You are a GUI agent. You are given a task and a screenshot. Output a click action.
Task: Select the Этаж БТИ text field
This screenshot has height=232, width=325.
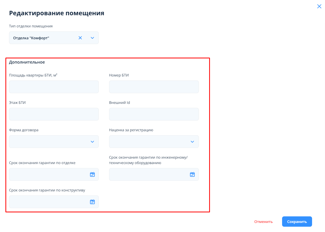[54, 114]
